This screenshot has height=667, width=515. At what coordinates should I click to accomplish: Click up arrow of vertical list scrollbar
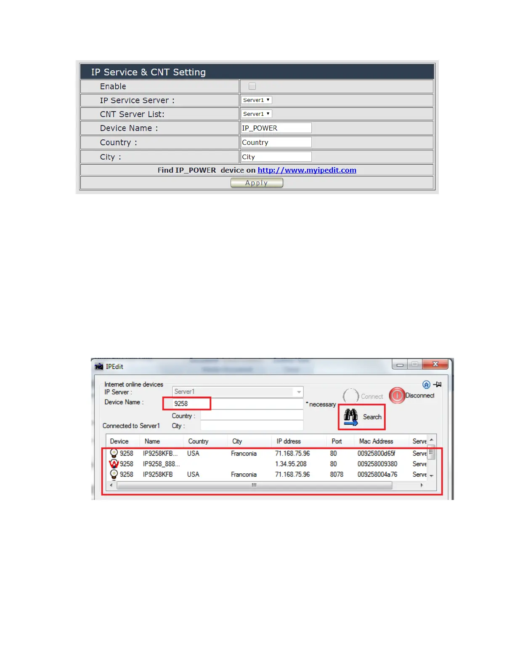pos(431,440)
